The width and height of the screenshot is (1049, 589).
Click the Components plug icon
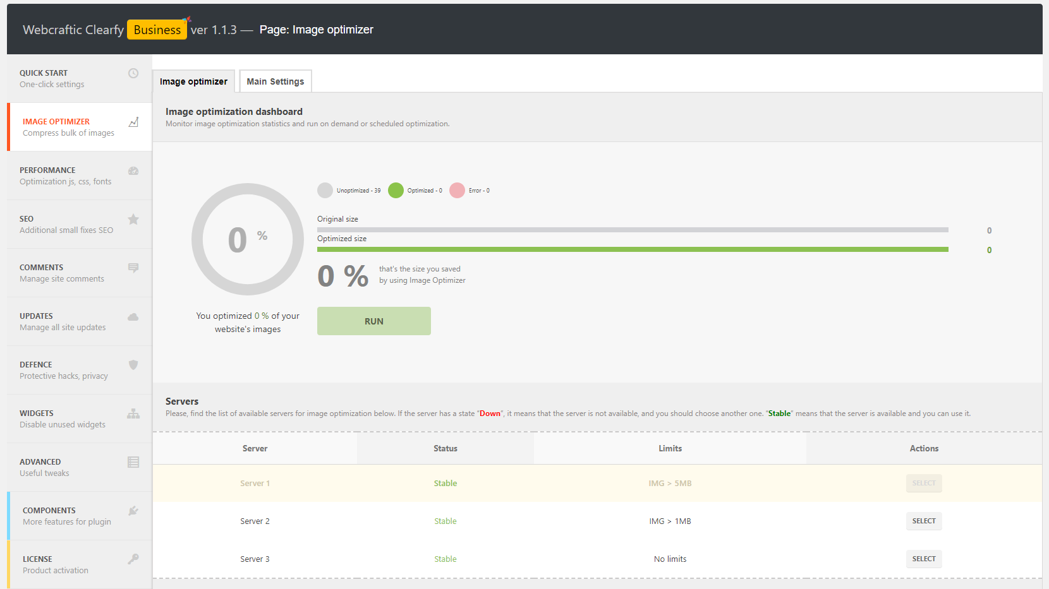(133, 511)
